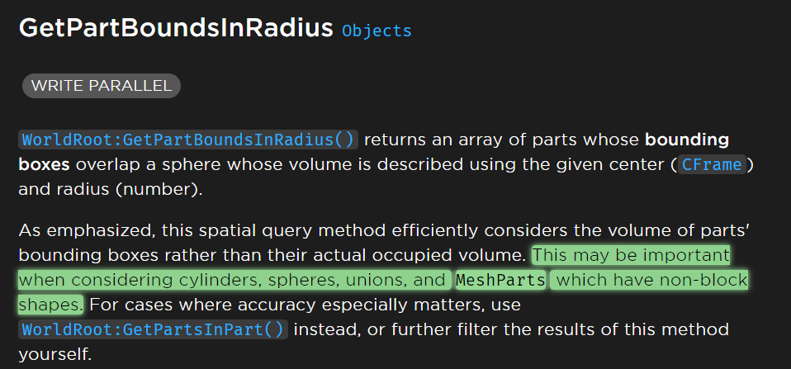791x369 pixels.
Task: Follow the CFrame datatype link
Action: (x=712, y=164)
